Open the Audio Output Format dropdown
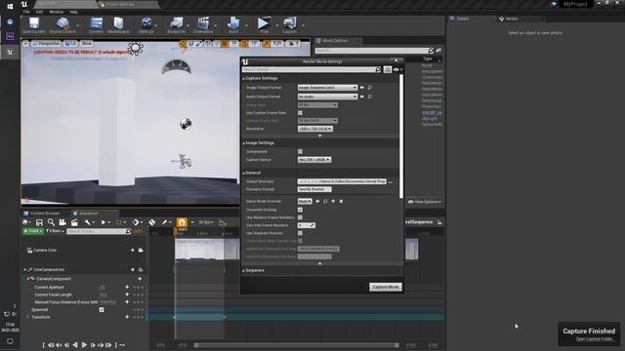 327,97
